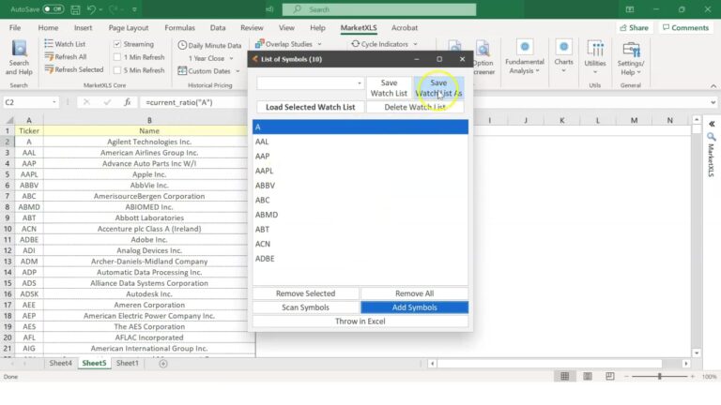The image size is (721, 405).
Task: Click Scan Symbols button
Action: tap(305, 307)
